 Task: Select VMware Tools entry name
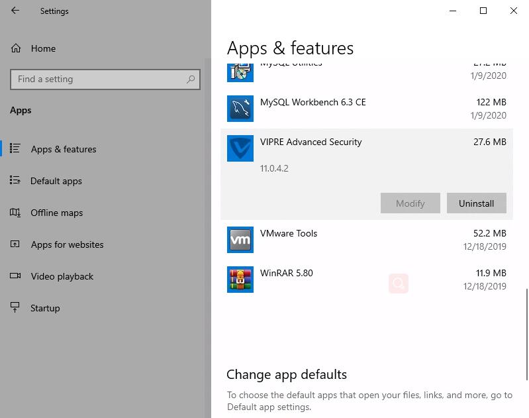pos(289,233)
